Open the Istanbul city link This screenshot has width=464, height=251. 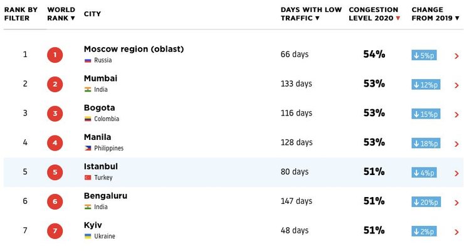(x=100, y=166)
